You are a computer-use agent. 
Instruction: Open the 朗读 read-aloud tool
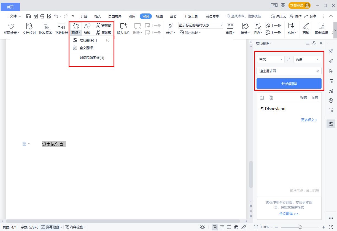click(x=87, y=29)
